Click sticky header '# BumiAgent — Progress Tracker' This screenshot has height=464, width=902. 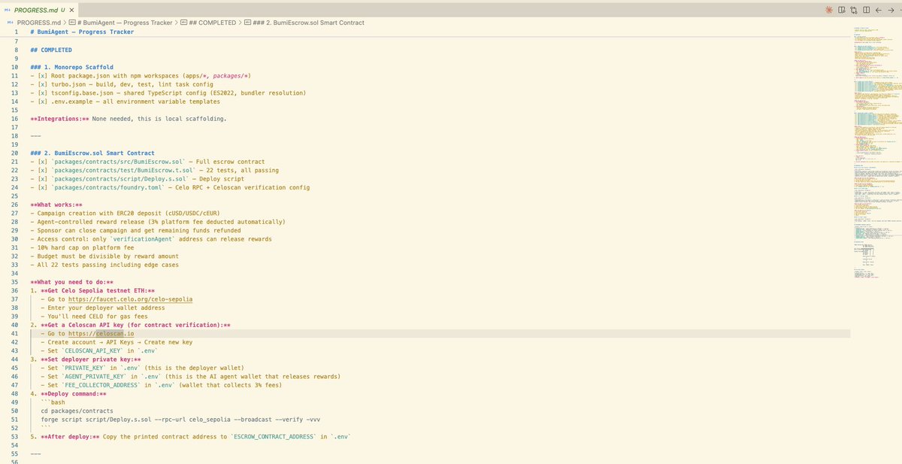(x=82, y=32)
